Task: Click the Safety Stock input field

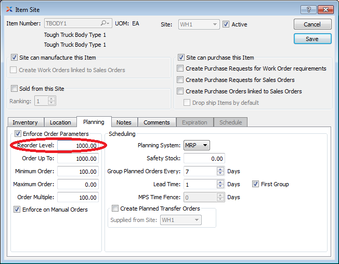Action: 204,159
